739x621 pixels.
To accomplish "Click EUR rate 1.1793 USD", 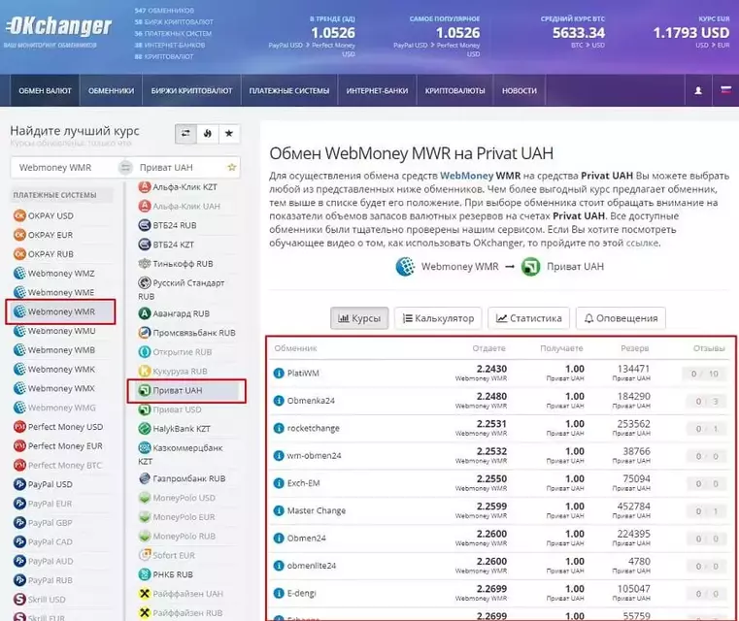I will [690, 32].
